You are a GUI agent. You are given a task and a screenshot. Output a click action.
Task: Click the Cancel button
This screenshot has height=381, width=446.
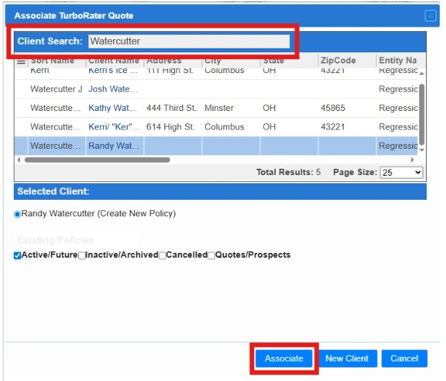pos(404,358)
